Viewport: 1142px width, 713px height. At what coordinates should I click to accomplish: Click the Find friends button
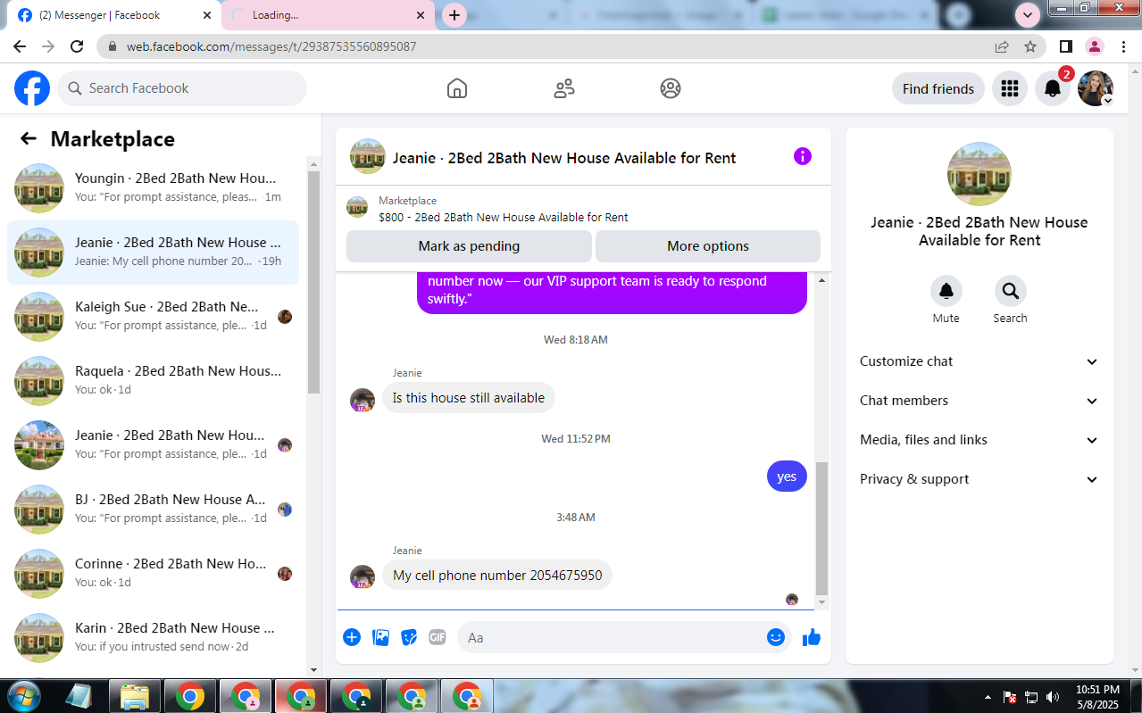938,88
